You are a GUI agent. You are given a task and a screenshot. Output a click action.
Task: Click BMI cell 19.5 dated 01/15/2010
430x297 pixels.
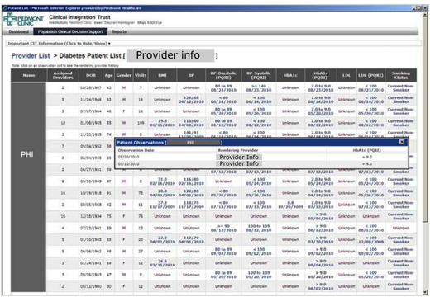coord(163,123)
